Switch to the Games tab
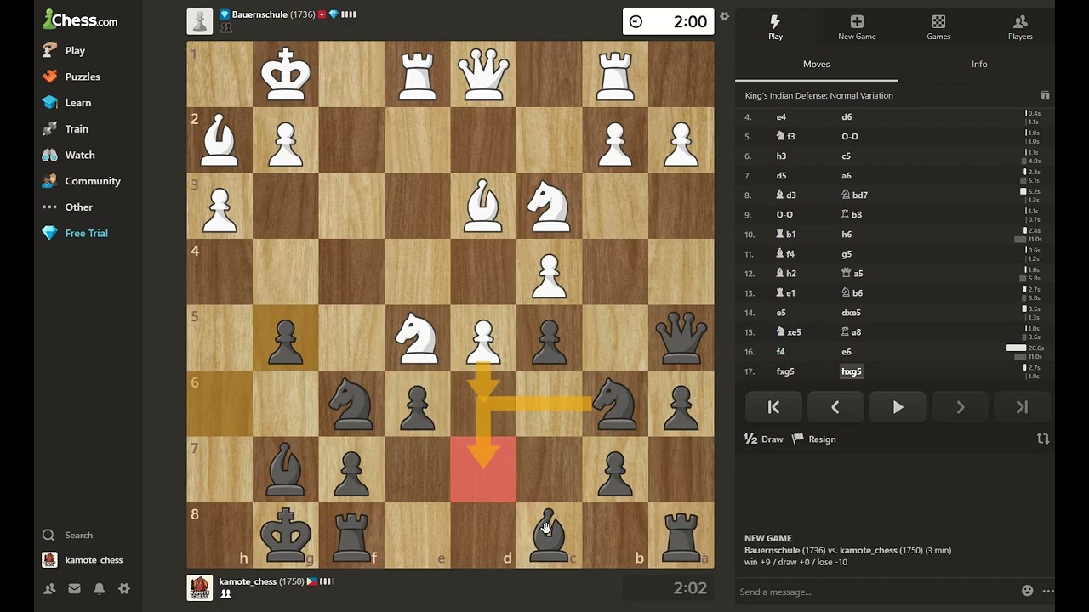The height and width of the screenshot is (612, 1089). pyautogui.click(x=938, y=26)
